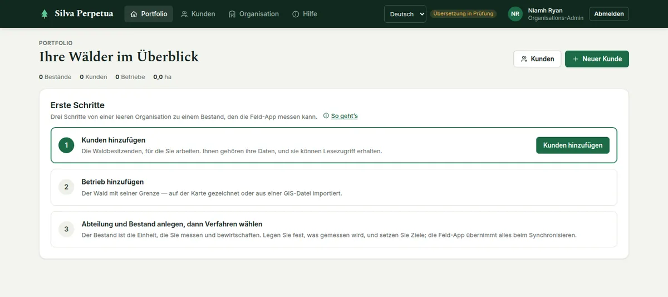
Task: Click the Niamh Ryan user name
Action: coord(545,10)
